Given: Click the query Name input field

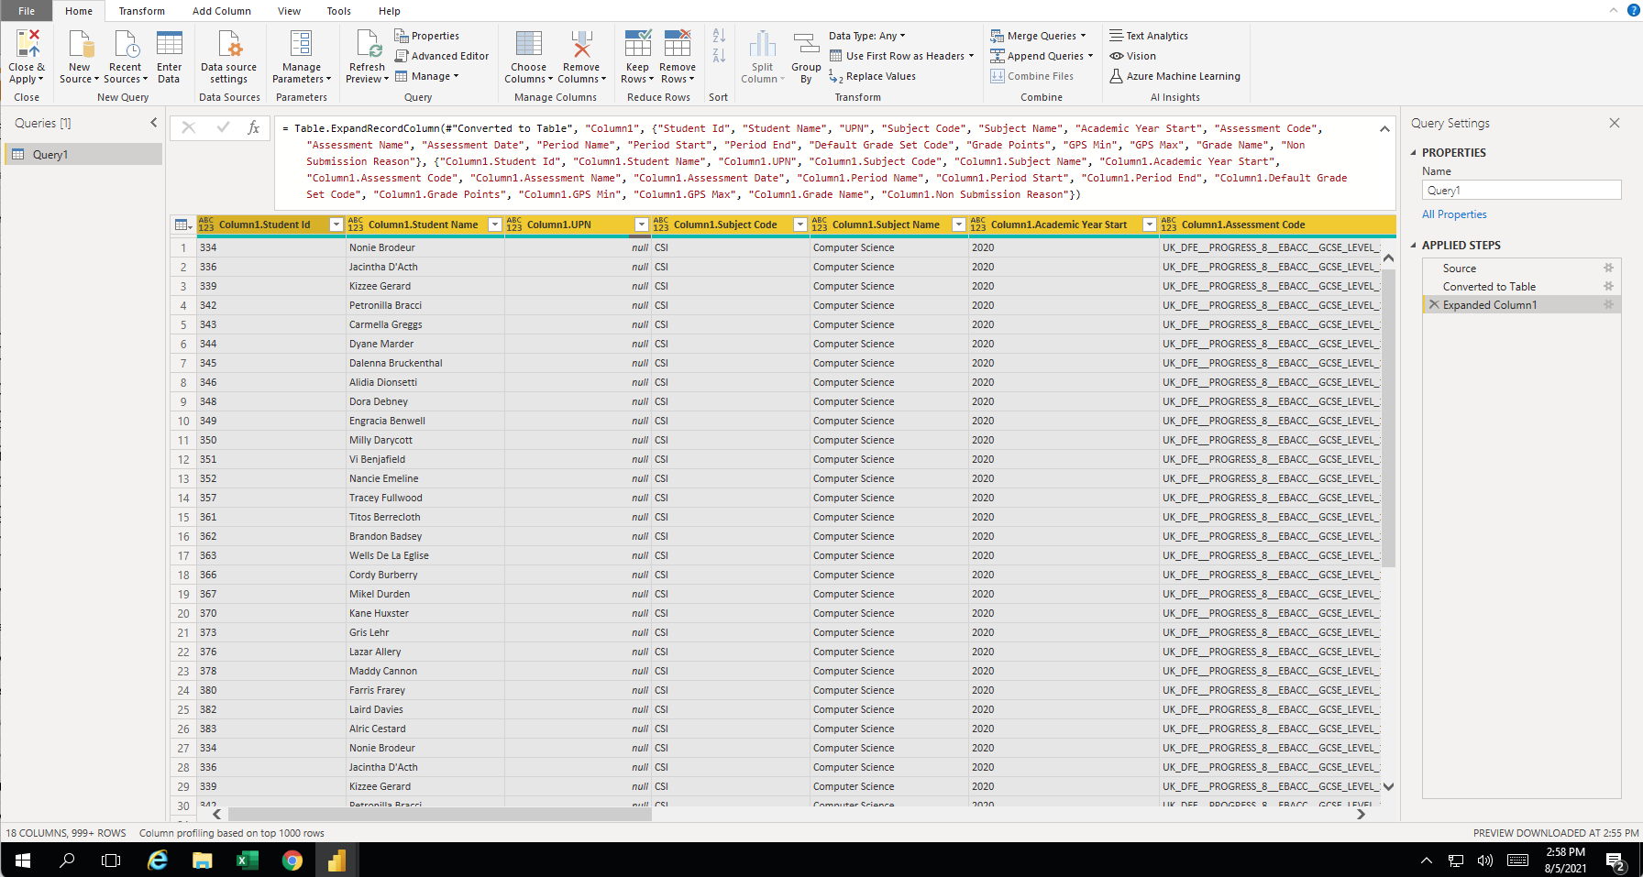Looking at the screenshot, I should point(1520,191).
